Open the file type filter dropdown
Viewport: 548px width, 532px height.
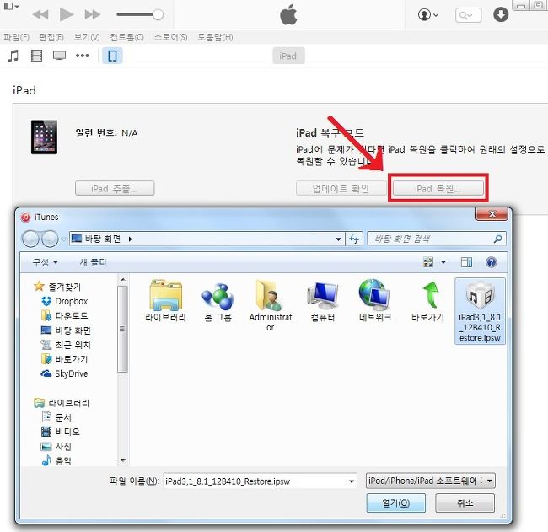point(431,481)
